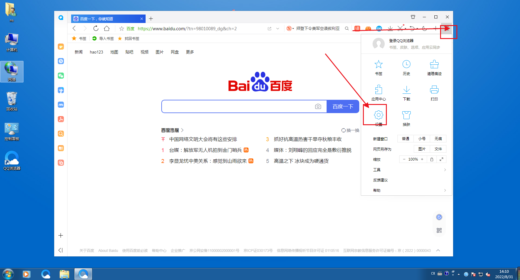Click the 100% zoom value
The image size is (520, 280).
point(413,159)
